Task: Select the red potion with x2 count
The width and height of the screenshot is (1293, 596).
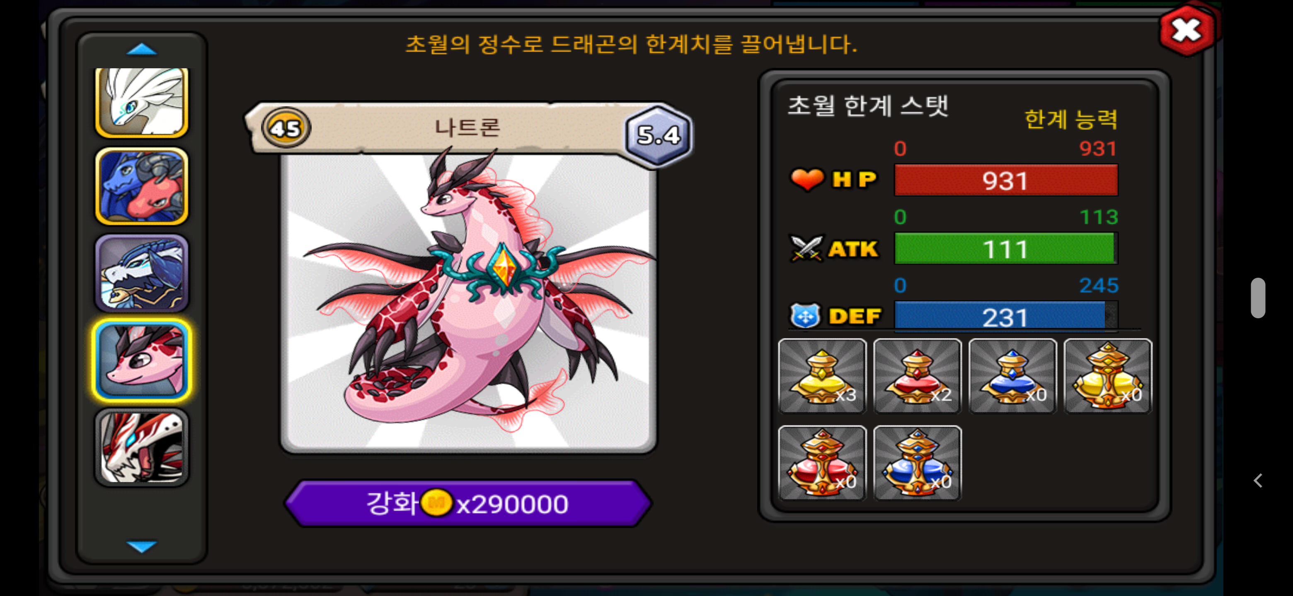Action: pos(918,375)
